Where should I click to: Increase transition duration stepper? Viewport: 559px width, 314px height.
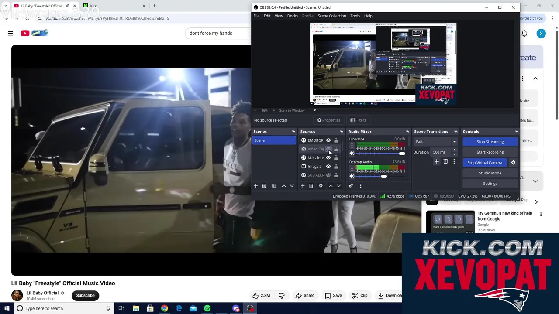pyautogui.click(x=454, y=150)
